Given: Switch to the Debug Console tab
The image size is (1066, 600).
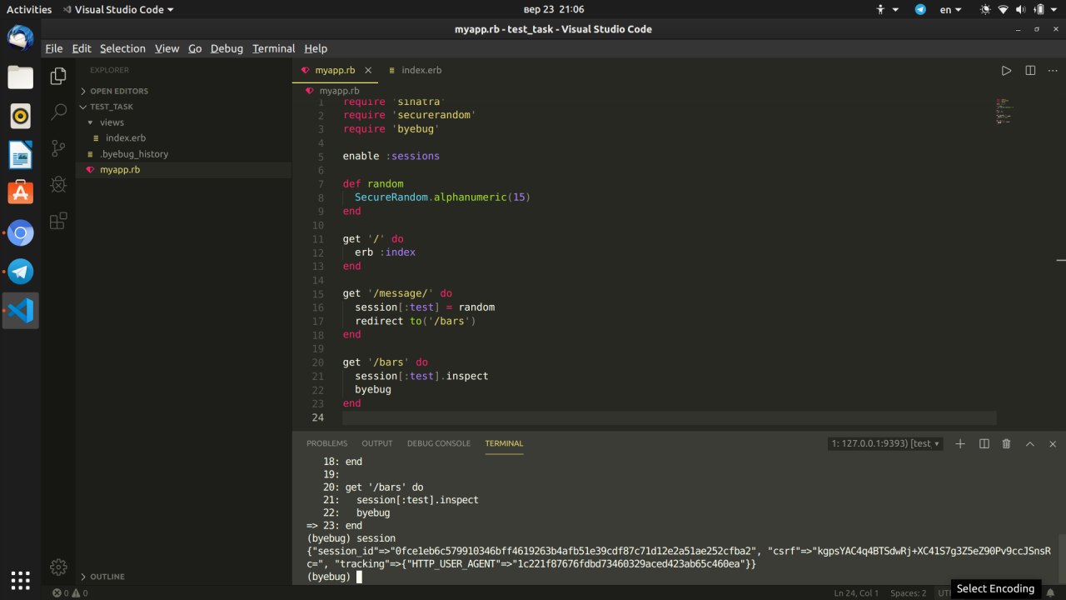Looking at the screenshot, I should [x=439, y=443].
